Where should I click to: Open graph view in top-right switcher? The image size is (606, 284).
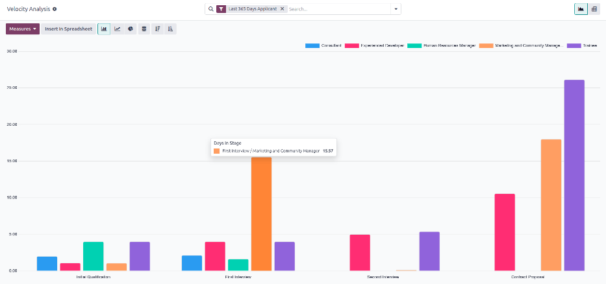581,9
